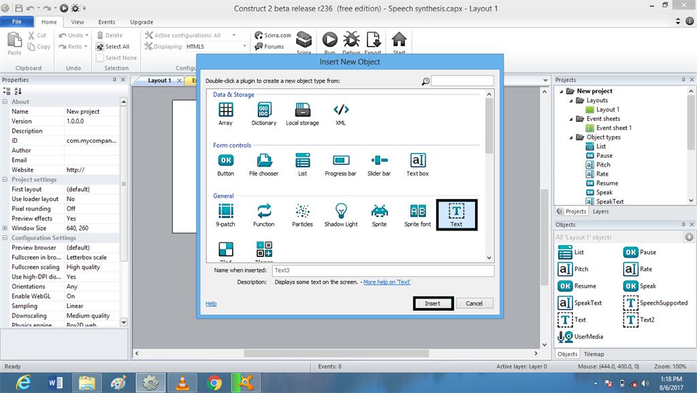Collapse the Project settings section
Image resolution: width=697 pixels, height=393 pixels.
pyautogui.click(x=5, y=180)
